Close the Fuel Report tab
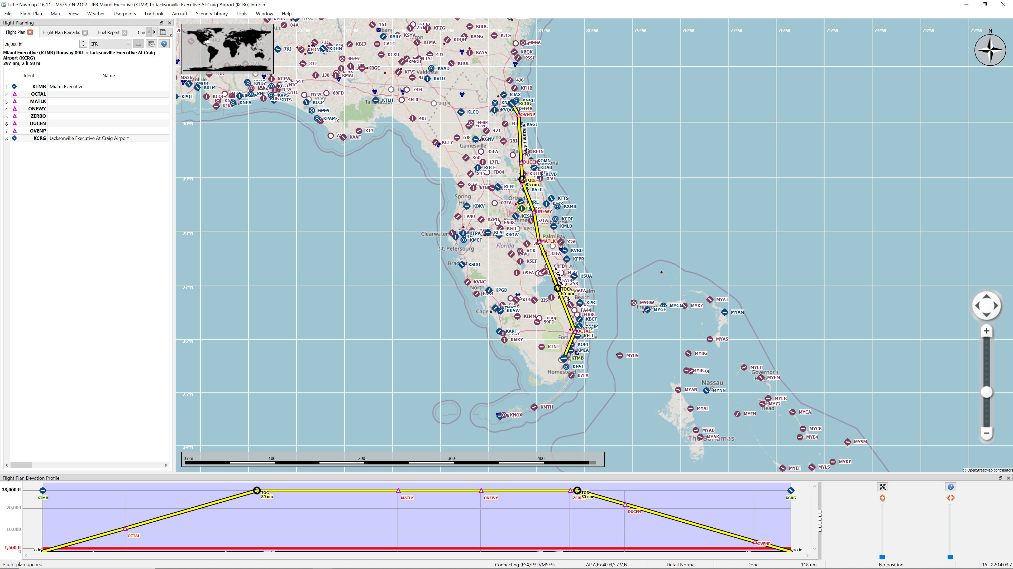1013x569 pixels. [x=125, y=33]
